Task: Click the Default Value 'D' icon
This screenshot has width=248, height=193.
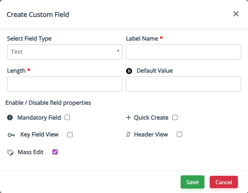Action: [x=129, y=71]
